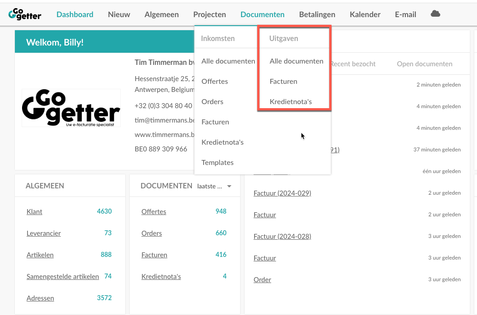Switch to Recent bezocht tab
477x315 pixels.
(353, 64)
